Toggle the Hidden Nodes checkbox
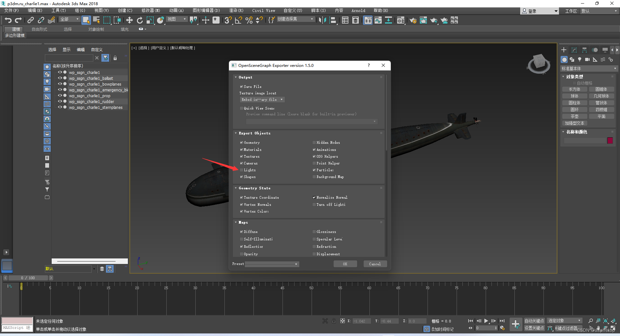This screenshot has width=620, height=336. (x=314, y=142)
